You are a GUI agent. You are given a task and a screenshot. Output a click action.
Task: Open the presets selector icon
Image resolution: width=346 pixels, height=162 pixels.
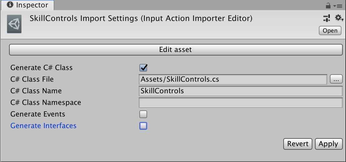[x=327, y=18]
